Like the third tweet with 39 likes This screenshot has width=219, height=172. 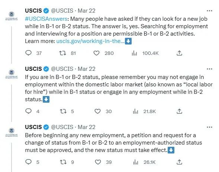coord(98,162)
